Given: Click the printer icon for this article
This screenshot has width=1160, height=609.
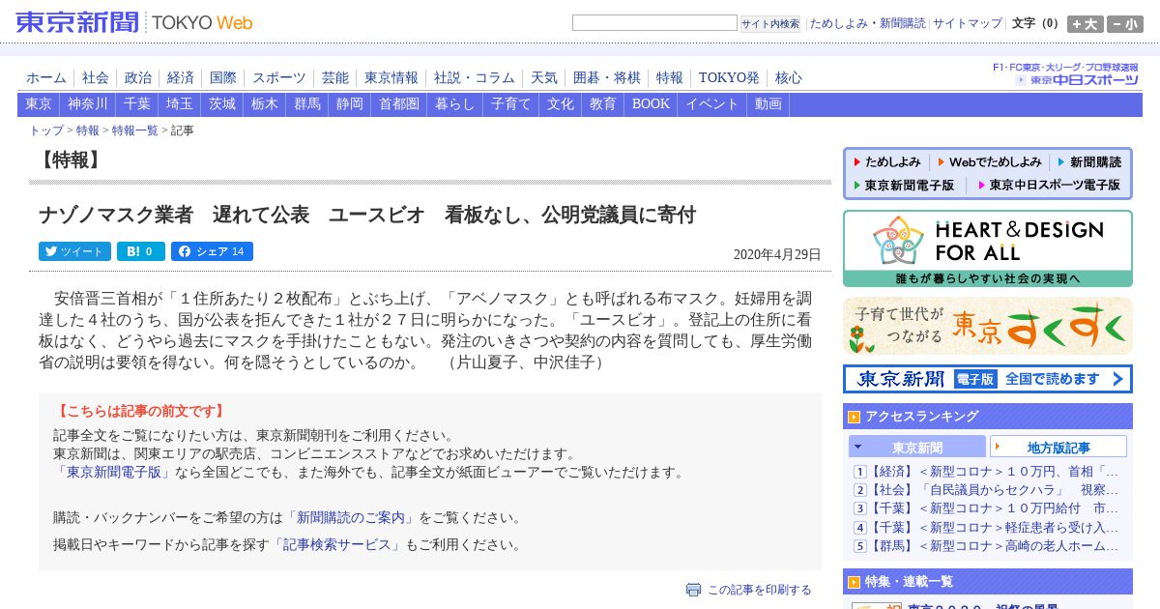Looking at the screenshot, I should pyautogui.click(x=693, y=590).
